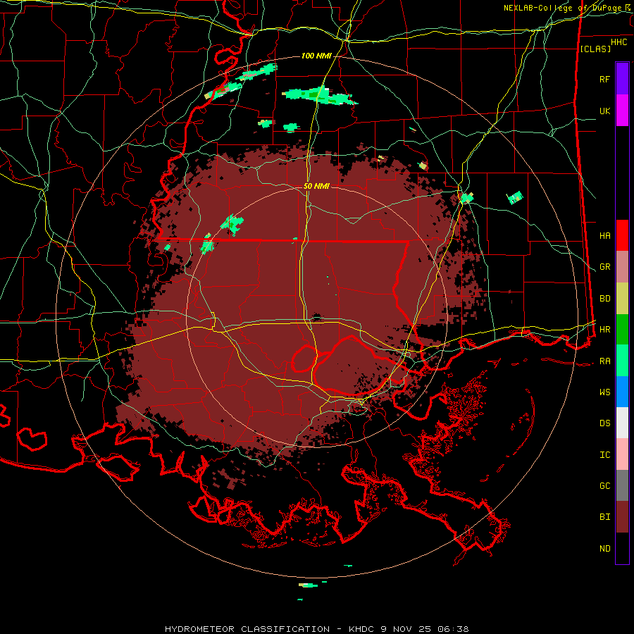Click the 100 NMI range ring label

[x=316, y=56]
